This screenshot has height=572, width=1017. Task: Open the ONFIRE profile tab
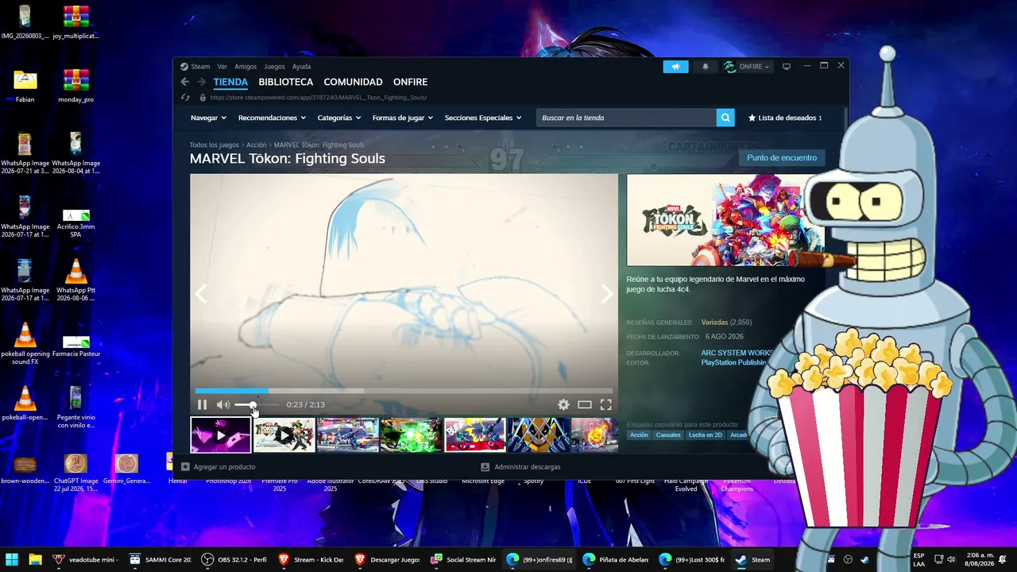(x=410, y=82)
